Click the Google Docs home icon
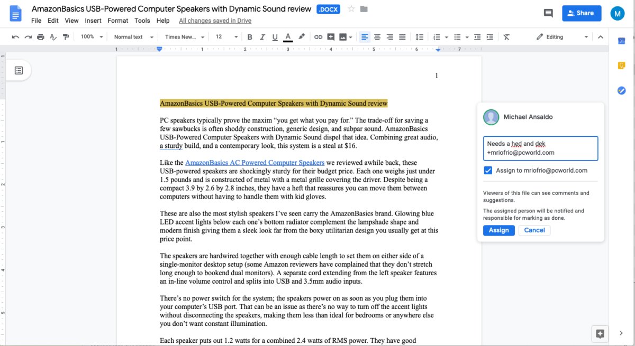635x346 pixels. (x=16, y=14)
